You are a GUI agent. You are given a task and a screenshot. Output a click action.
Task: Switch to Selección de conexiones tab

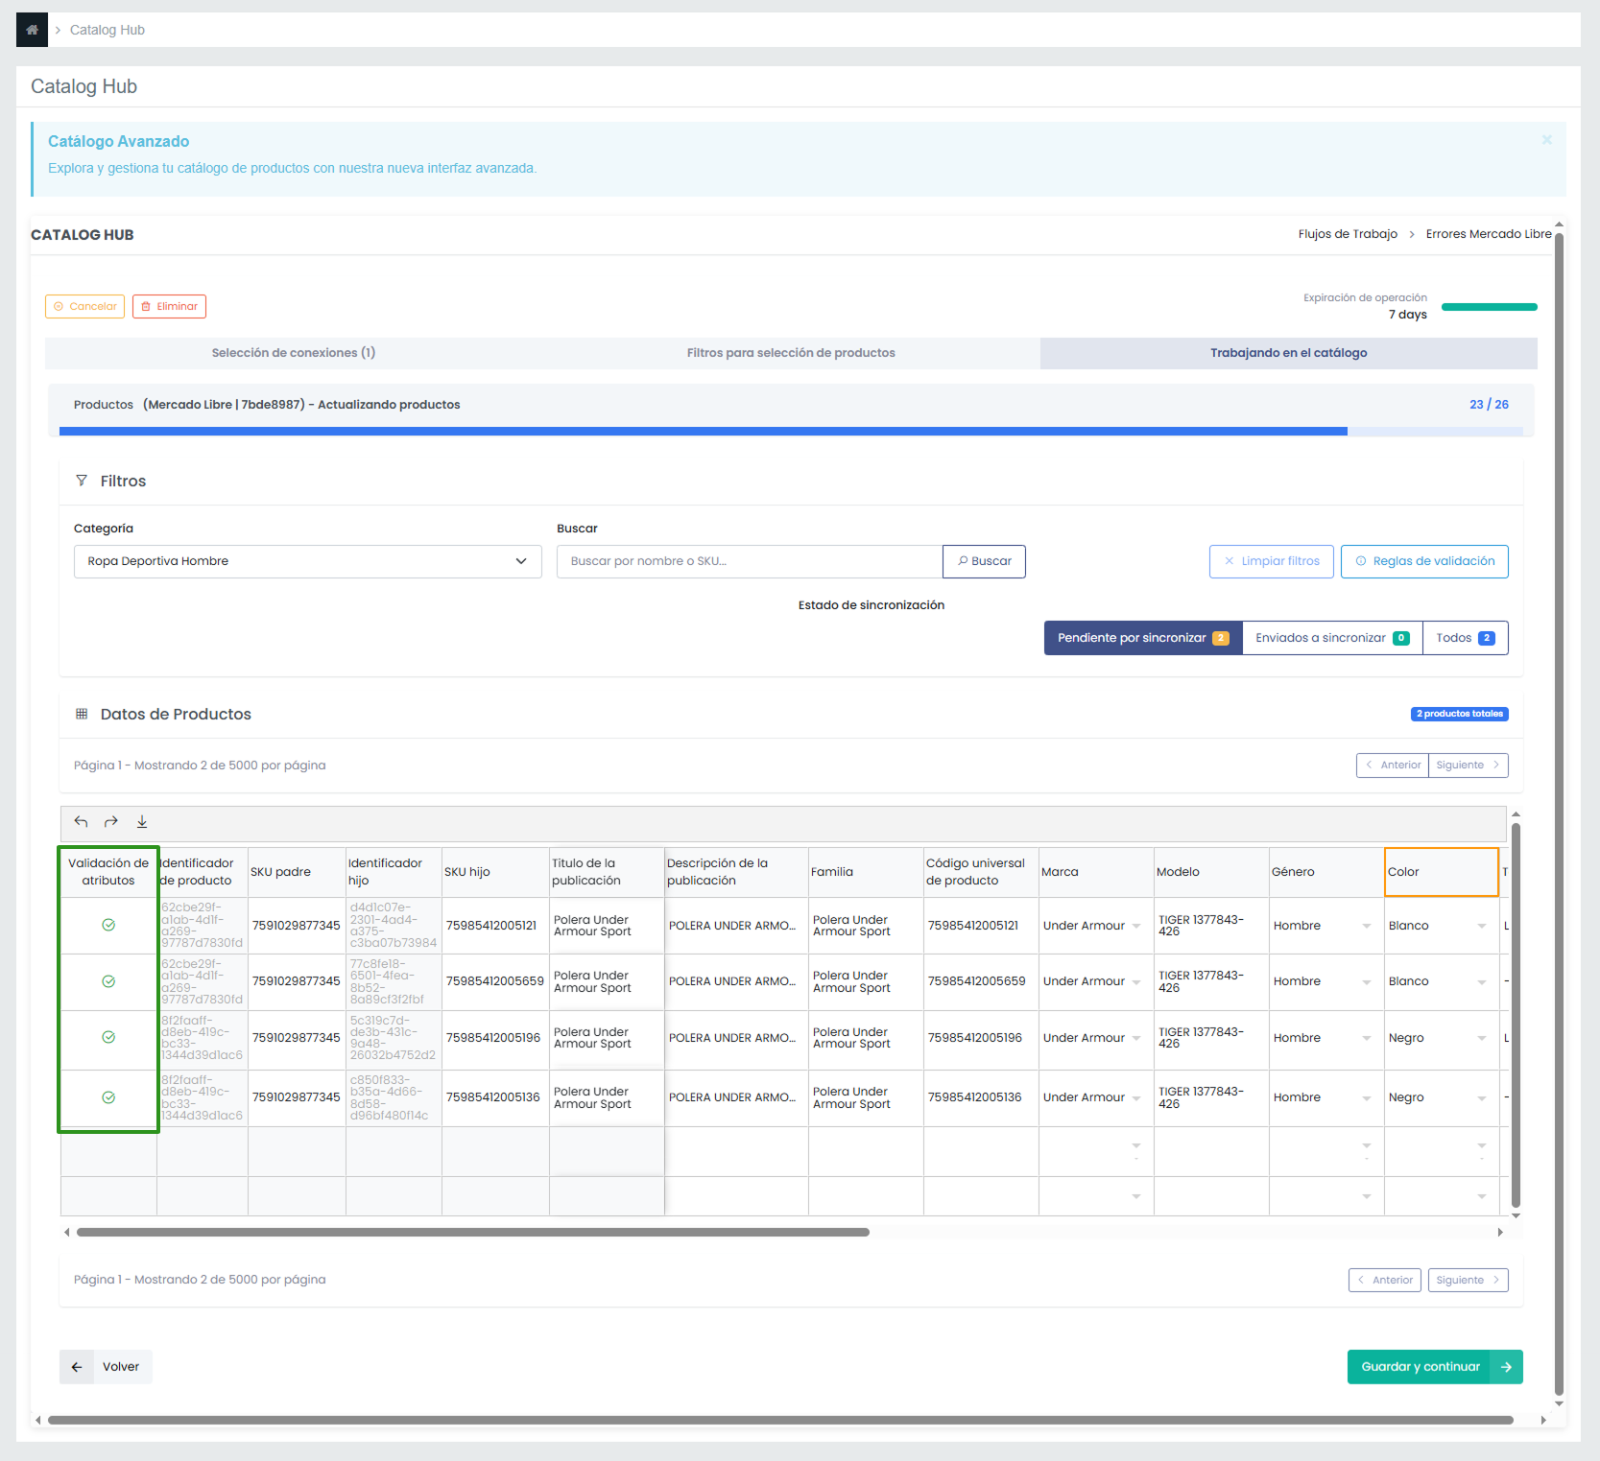tap(294, 353)
